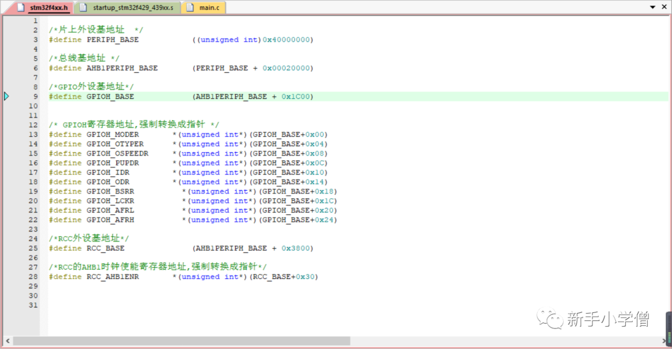The image size is (672, 349).
Task: Click the comment /*GPIO外设基地址*/
Action: tap(91, 86)
